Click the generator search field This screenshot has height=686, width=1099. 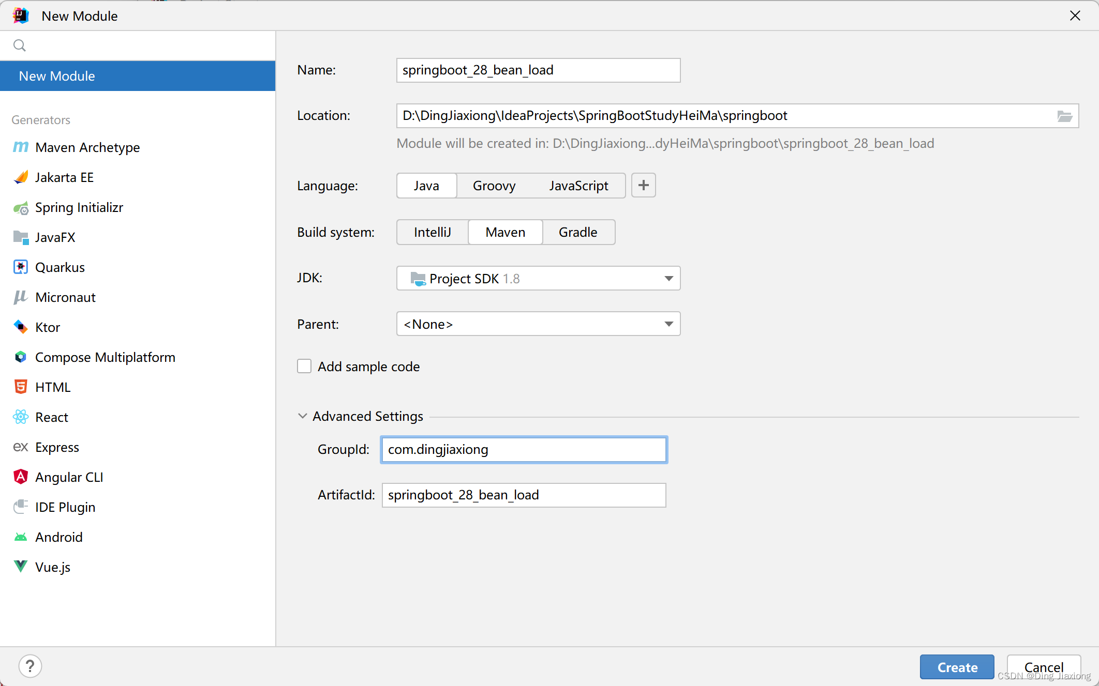(x=138, y=45)
